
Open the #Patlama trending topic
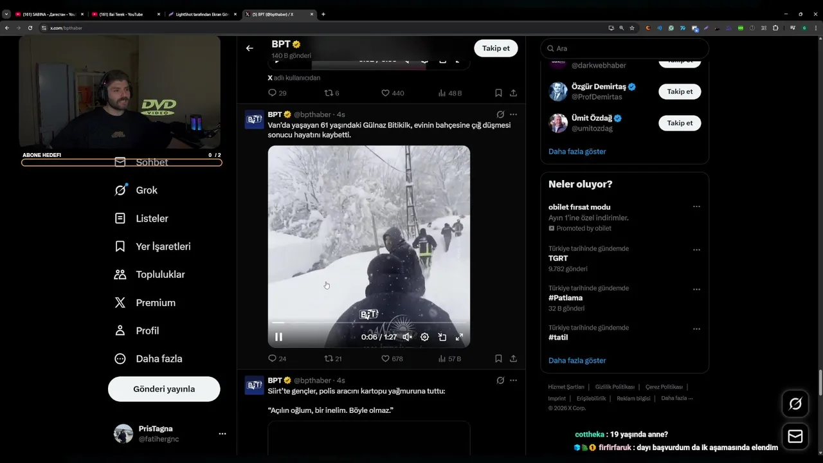coord(566,298)
